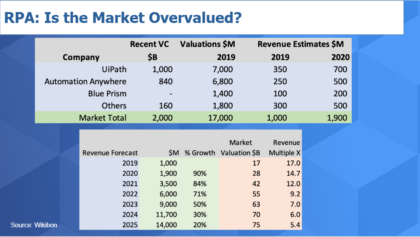Click Automation Anywhere's recent VC "840"

click(x=166, y=81)
